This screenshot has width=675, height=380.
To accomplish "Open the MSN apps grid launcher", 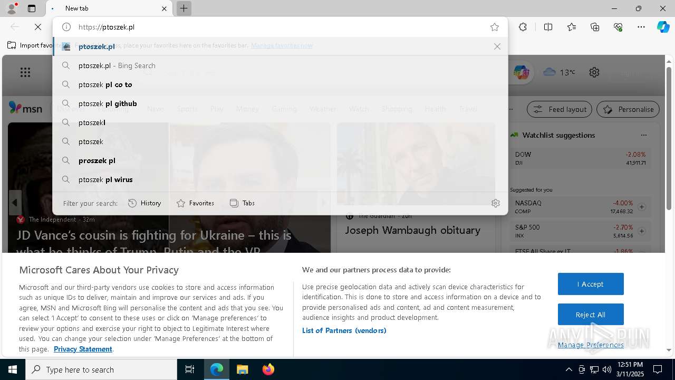I will click(25, 72).
